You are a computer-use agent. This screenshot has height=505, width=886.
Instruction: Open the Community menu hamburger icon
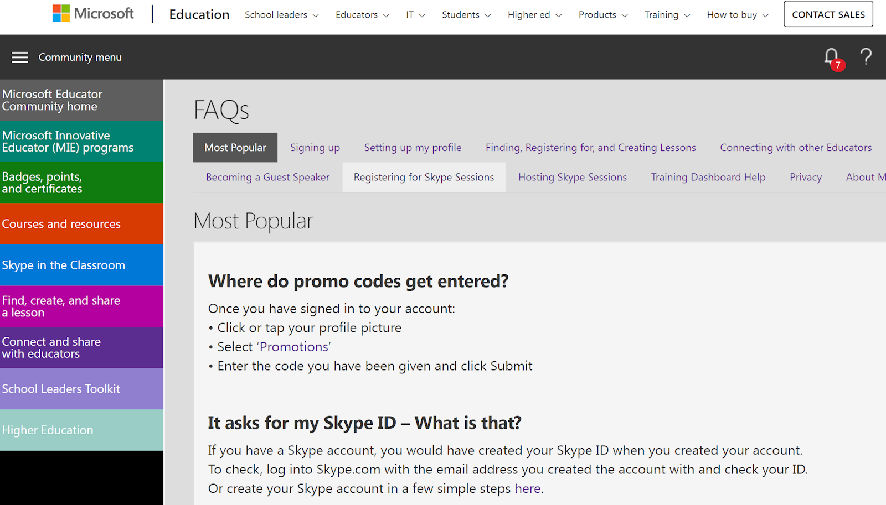20,58
